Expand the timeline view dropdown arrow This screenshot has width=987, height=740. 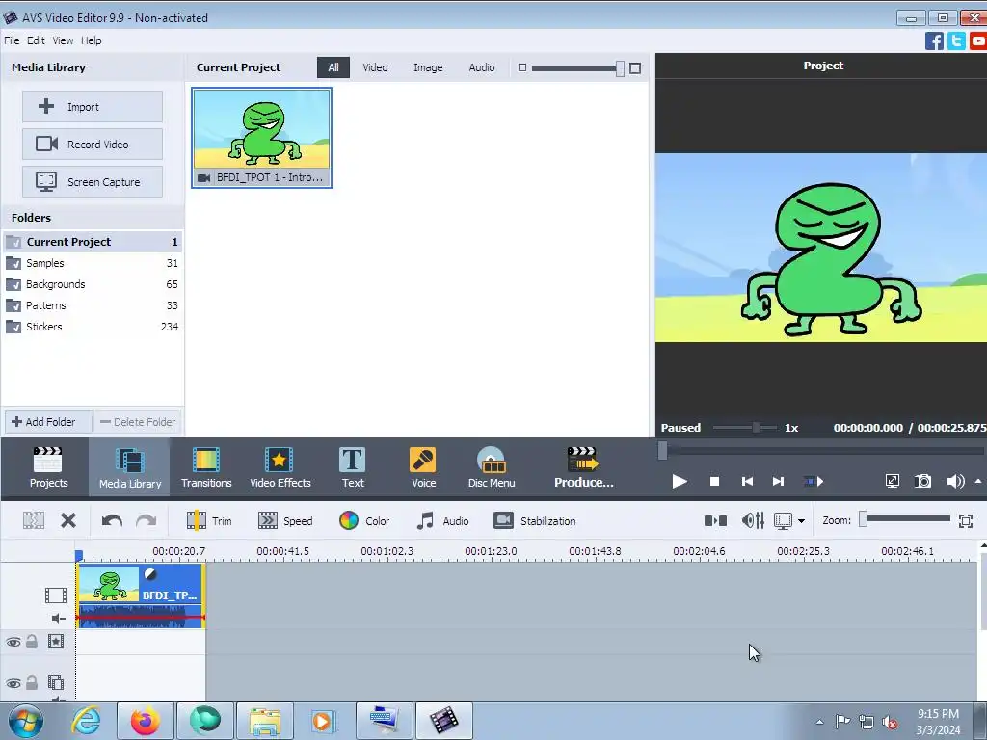(x=801, y=521)
